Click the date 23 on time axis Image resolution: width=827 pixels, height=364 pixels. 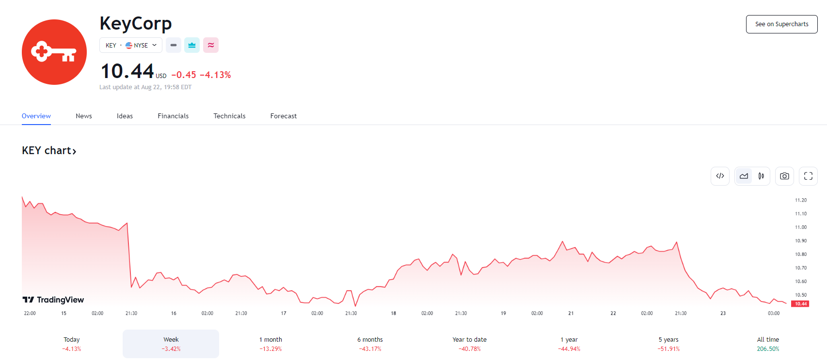click(723, 314)
